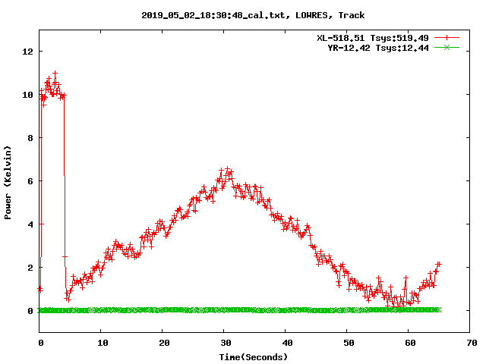This screenshot has width=486, height=364.
Task: Select legend entry YR-12.42 Tsys:12.44
Action: pos(378,48)
